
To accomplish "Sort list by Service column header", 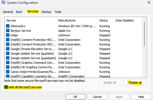I will click(31, 20).
